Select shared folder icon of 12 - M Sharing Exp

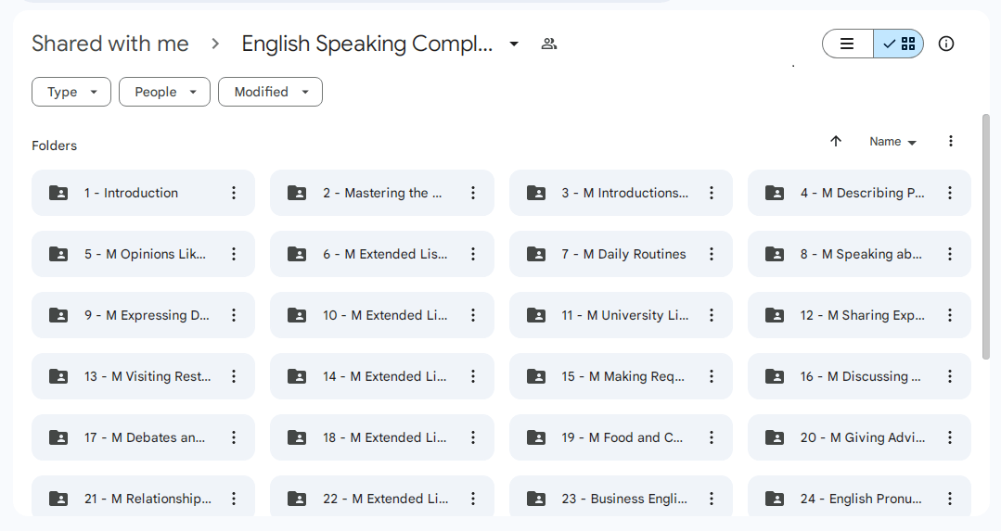coord(775,315)
